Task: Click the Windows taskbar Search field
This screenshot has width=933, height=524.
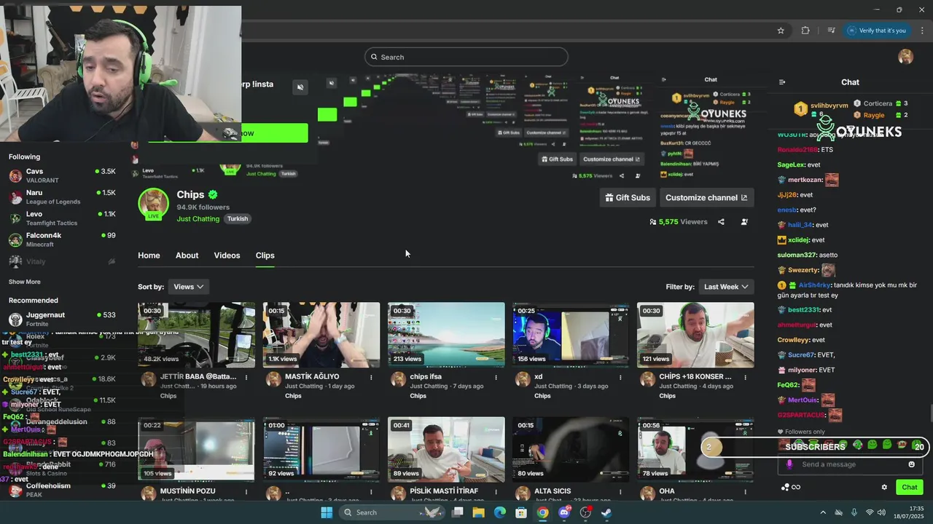Action: point(392,512)
